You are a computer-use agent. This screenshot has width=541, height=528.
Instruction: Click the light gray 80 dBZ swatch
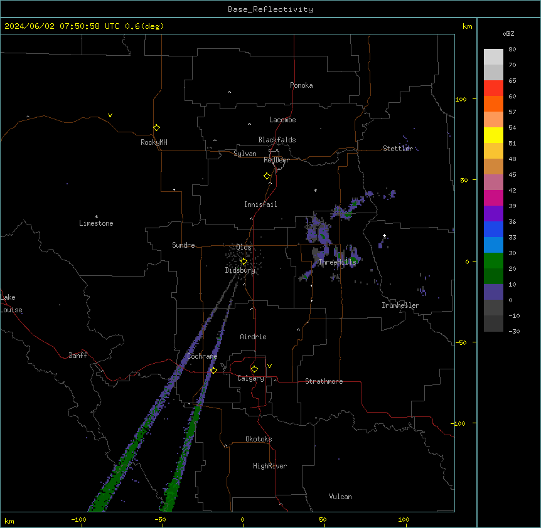click(493, 57)
